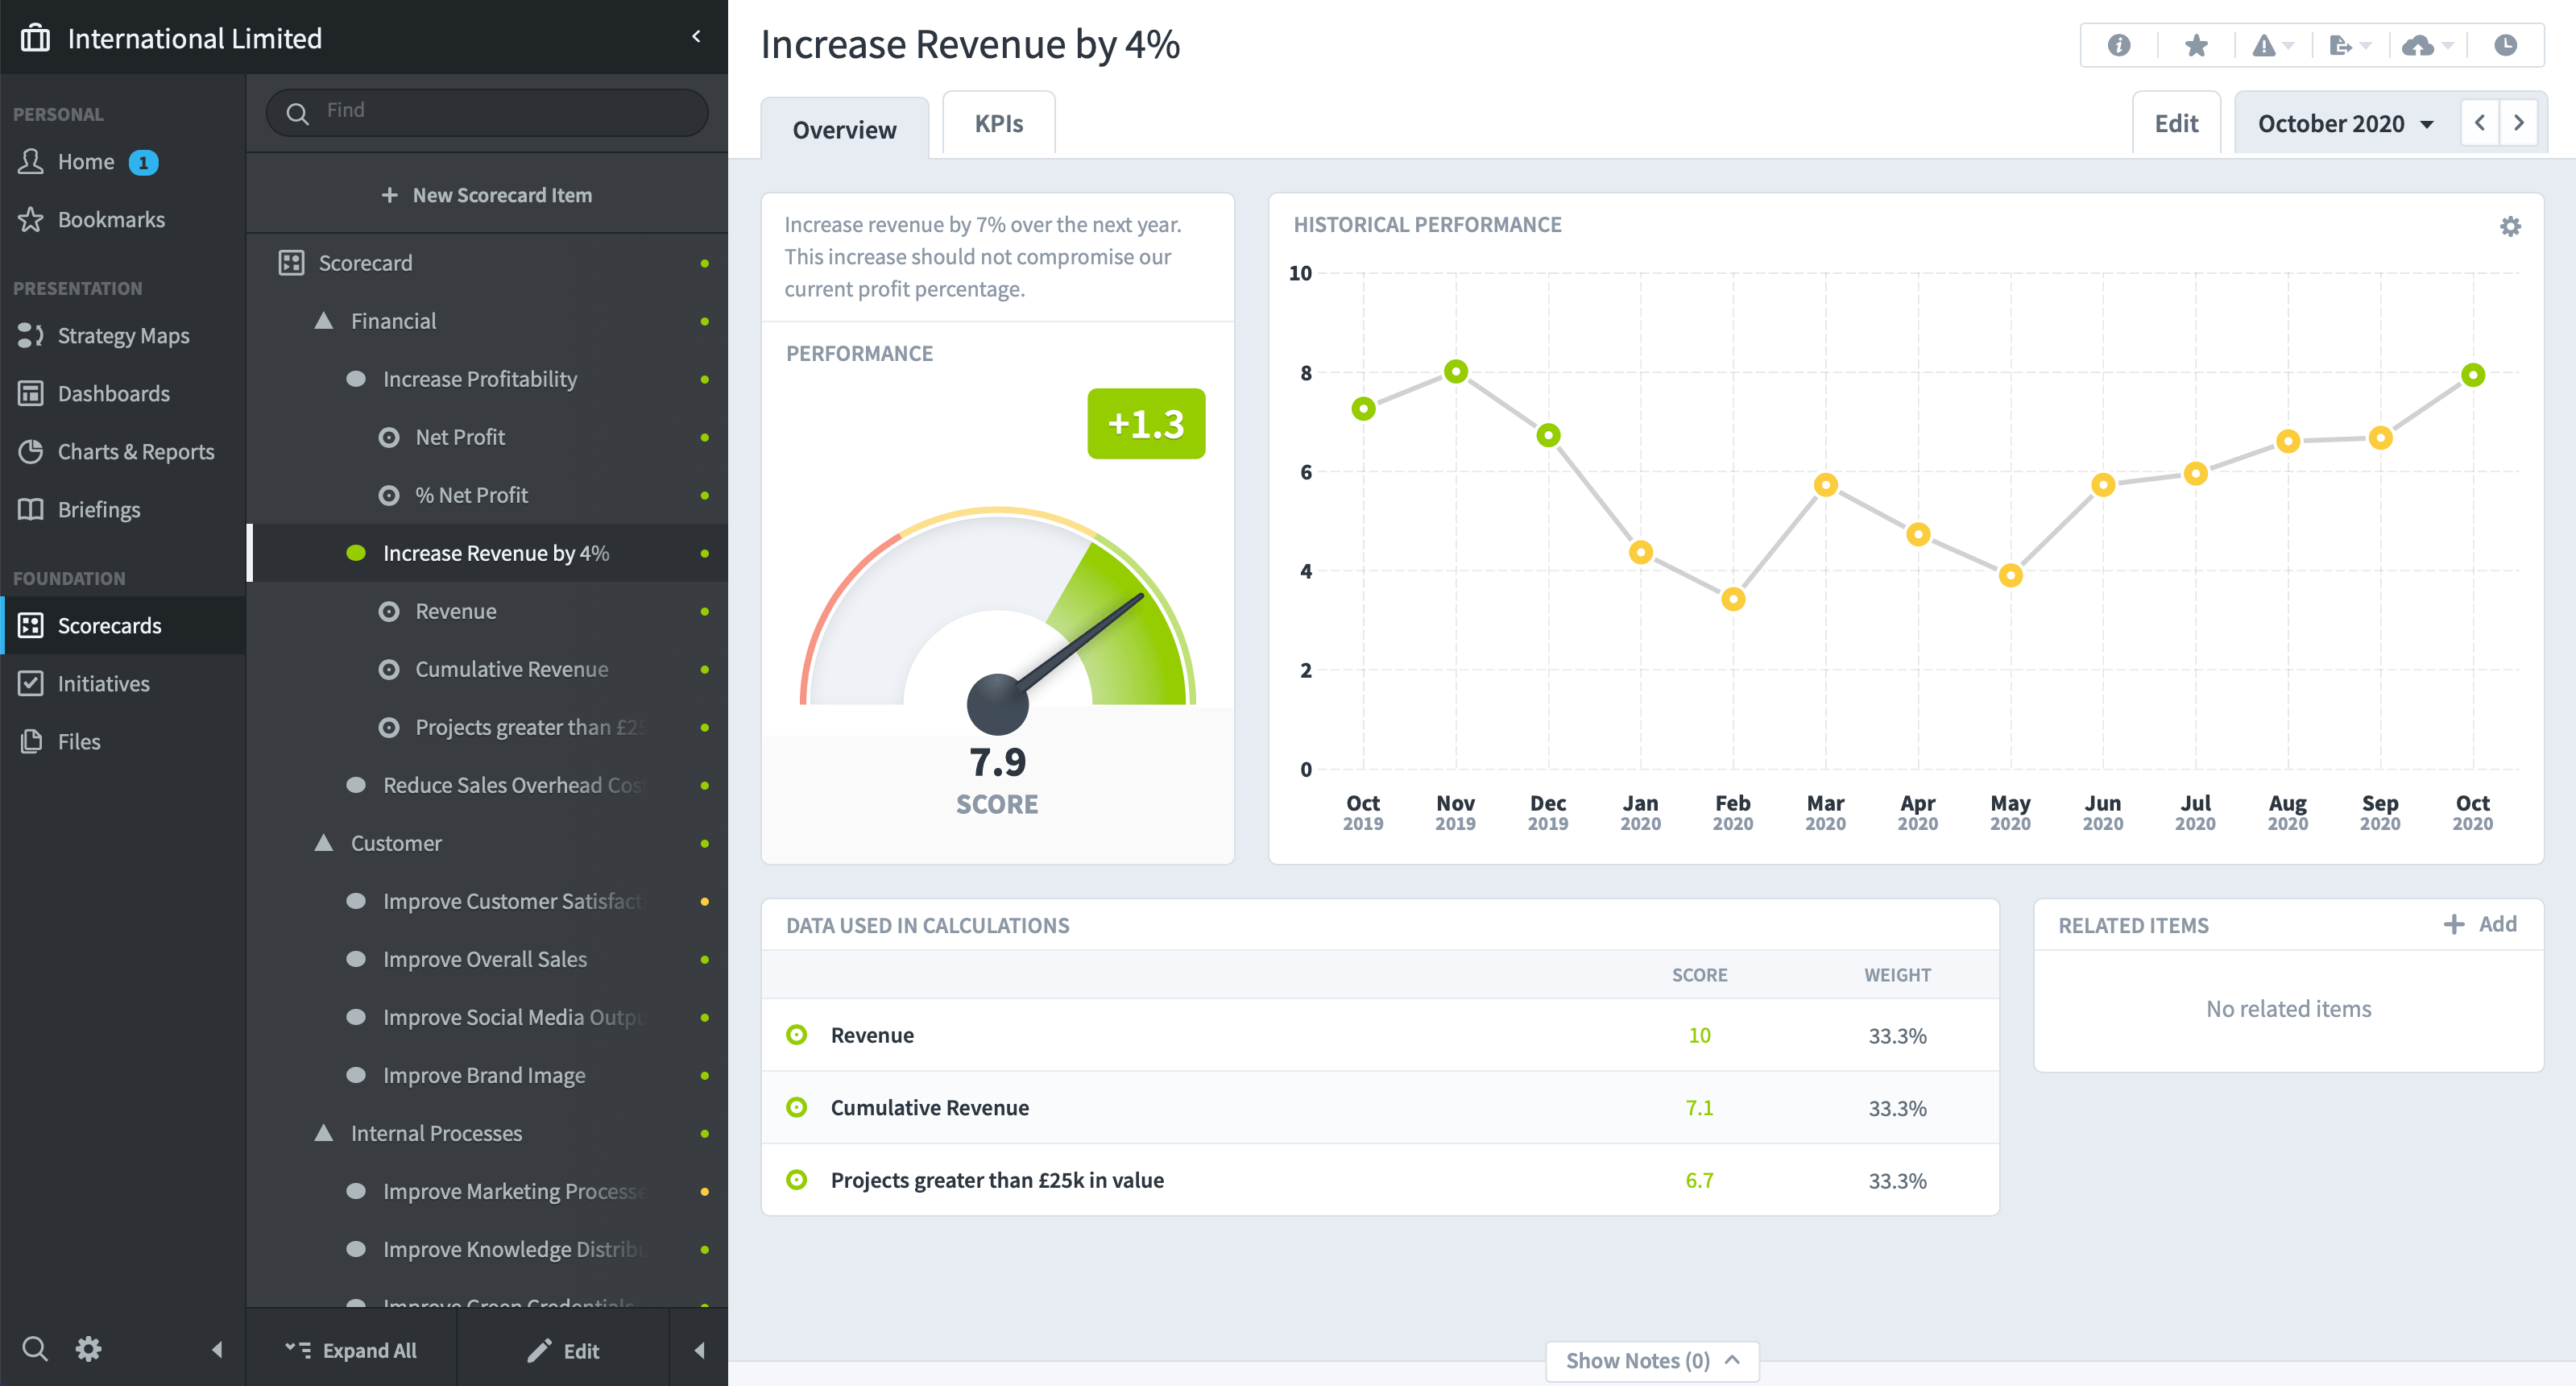The width and height of the screenshot is (2576, 1386).
Task: Open Historical Performance chart settings gear
Action: click(x=2510, y=226)
